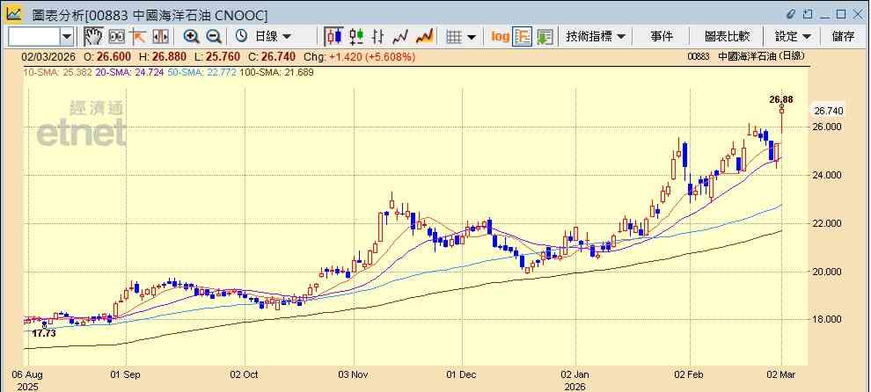Viewport: 871px width, 392px height.
Task: Click the binoculars-style view icon
Action: (x=117, y=37)
